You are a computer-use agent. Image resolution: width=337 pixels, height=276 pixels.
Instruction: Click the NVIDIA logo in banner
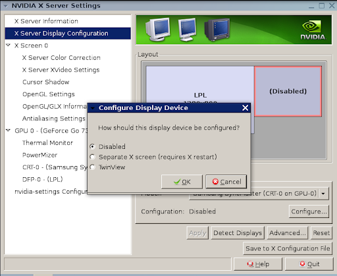[x=313, y=30]
